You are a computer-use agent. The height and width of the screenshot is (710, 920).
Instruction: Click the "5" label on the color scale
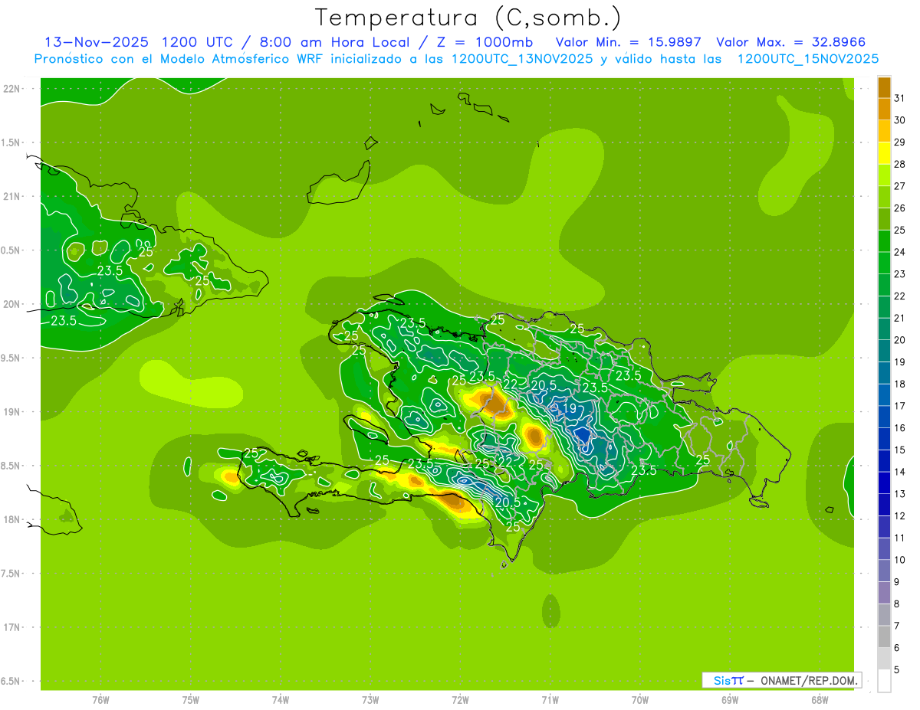(x=897, y=669)
